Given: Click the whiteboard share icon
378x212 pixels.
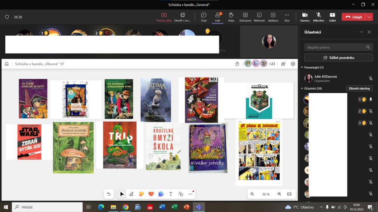Looking at the screenshot, I should (283, 64).
